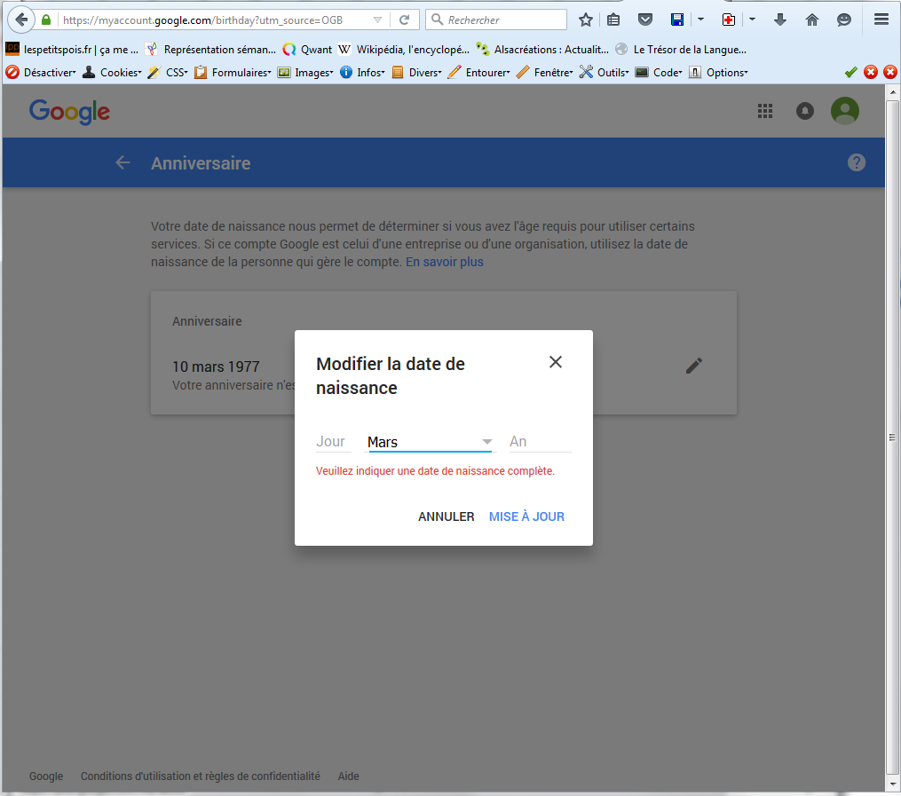Open the Fenêtre toolbar menu
This screenshot has height=796, width=901.
[x=544, y=73]
